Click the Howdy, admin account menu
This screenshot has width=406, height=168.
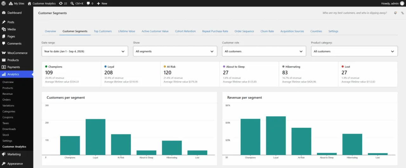tap(390, 3)
